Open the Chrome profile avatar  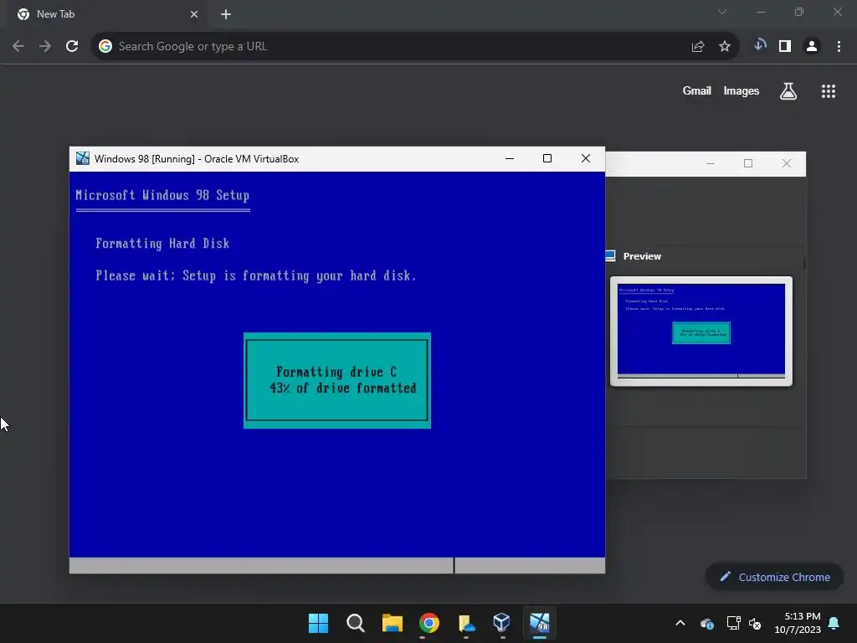tap(812, 47)
